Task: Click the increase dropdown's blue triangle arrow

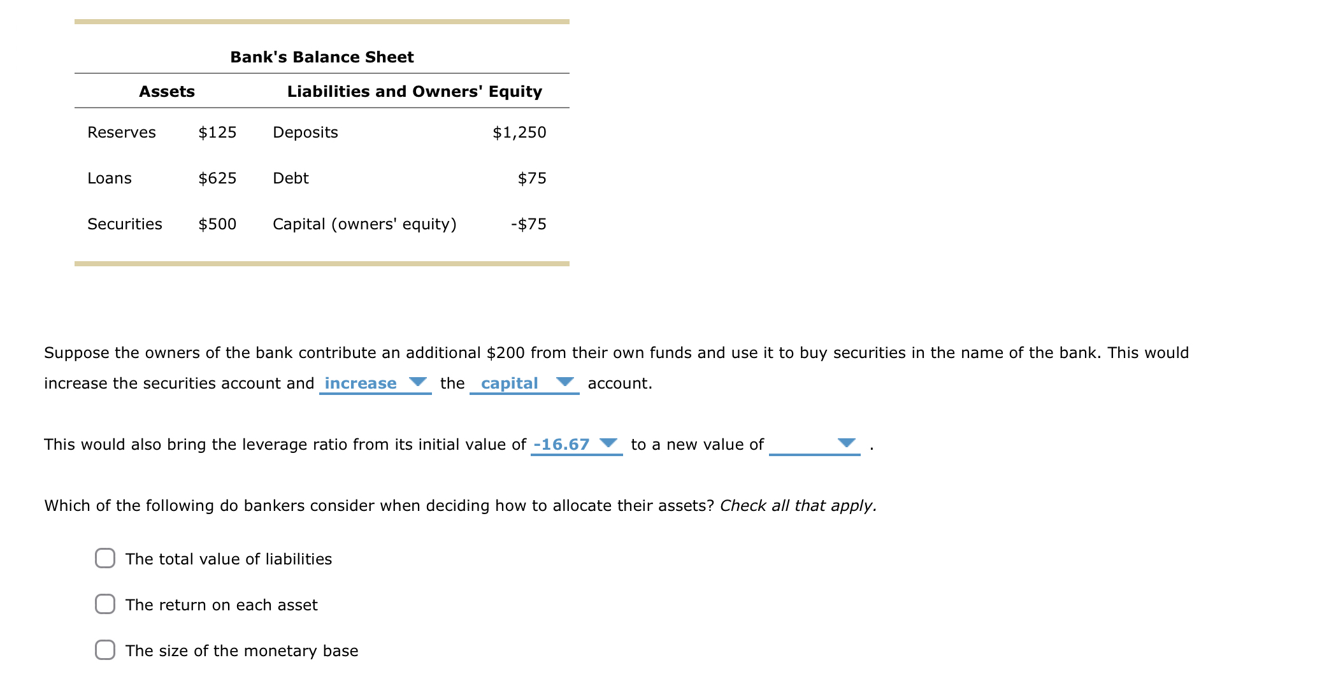Action: point(417,382)
